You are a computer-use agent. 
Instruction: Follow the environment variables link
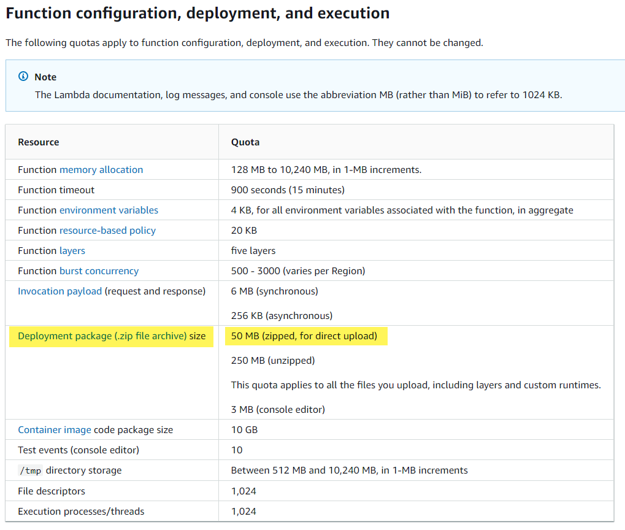[109, 210]
